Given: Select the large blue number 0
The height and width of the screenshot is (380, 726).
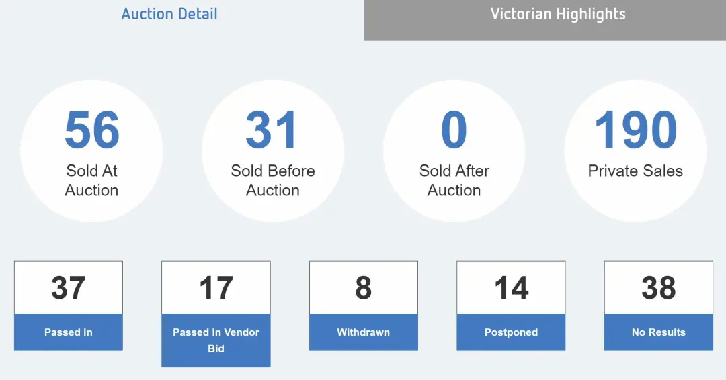Looking at the screenshot, I should click(454, 130).
